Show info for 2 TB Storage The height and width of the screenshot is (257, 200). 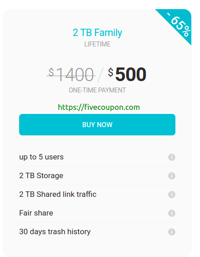(x=172, y=176)
